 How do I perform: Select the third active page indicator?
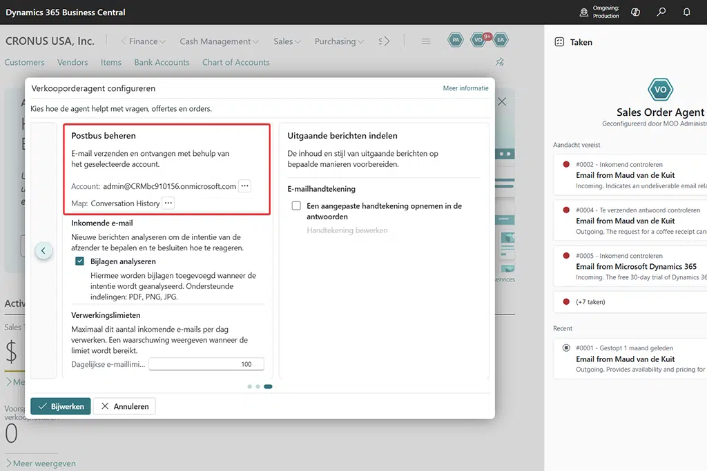(268, 386)
